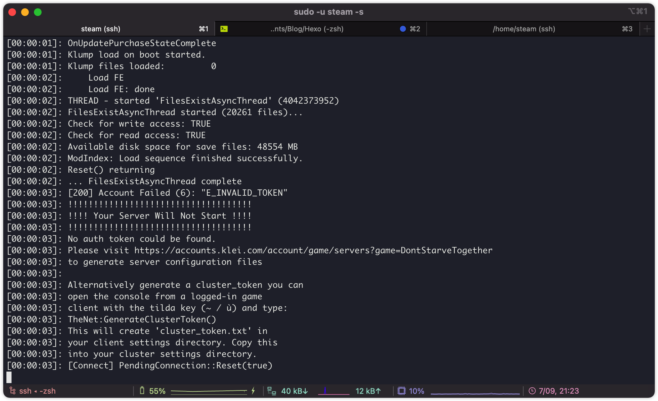Screen dimensions: 658x401
Task: Switch to the /home/steam (ssh) tab
Action: pos(524,29)
